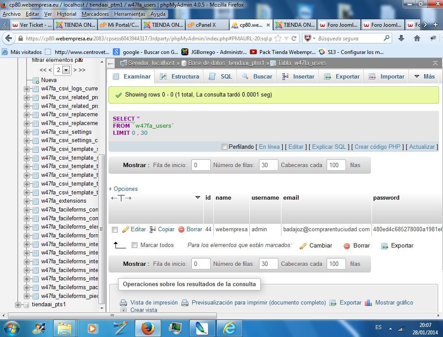Click the Explicar SQL link
This screenshot has height=337, width=443.
pos(329,147)
